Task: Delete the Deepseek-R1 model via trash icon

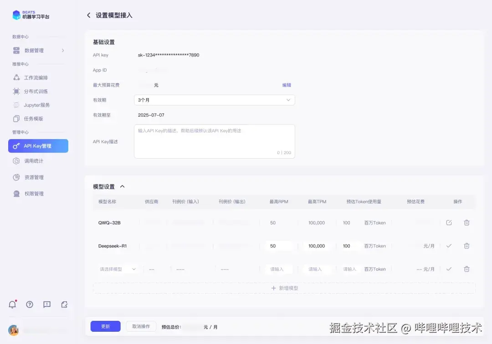Action: pyautogui.click(x=466, y=246)
